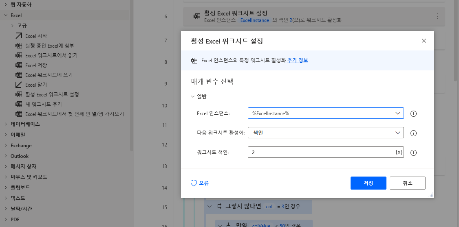Expand the 텍스트 group

point(6,198)
